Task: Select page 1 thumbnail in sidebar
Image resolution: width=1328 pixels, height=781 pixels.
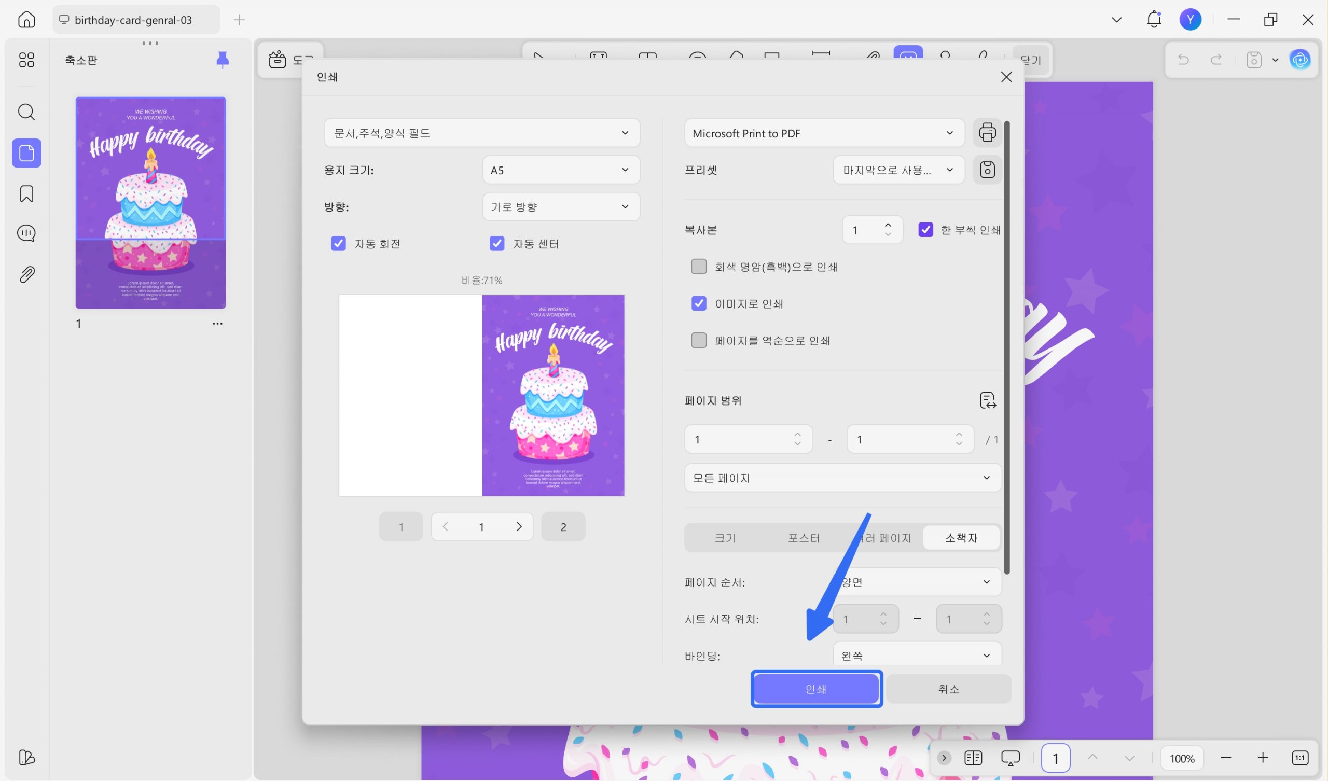Action: click(151, 203)
